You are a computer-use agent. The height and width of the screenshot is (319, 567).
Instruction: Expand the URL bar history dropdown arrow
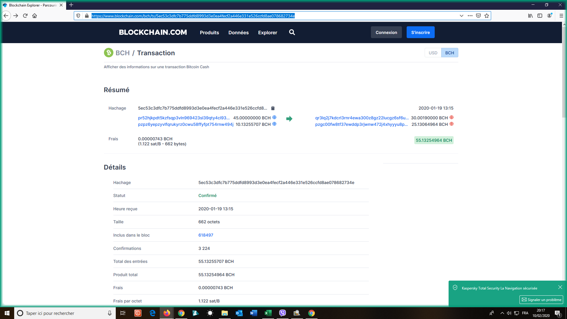coord(461,16)
